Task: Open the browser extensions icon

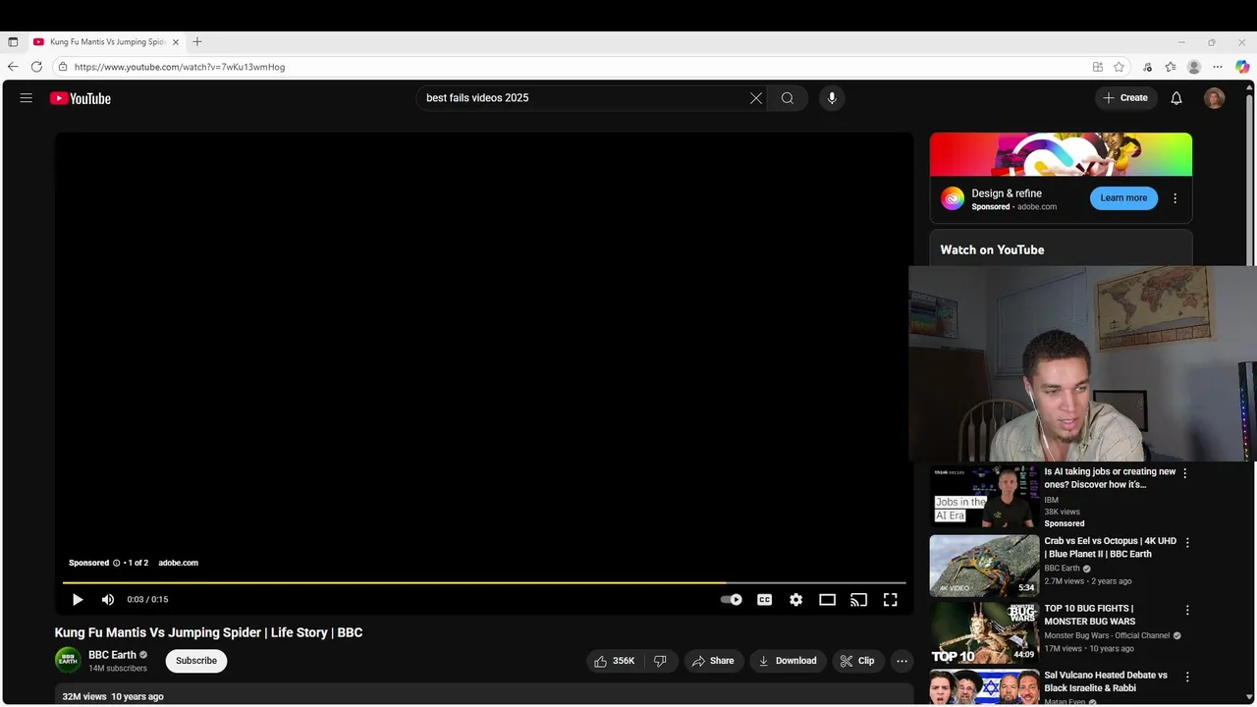Action: [x=1147, y=67]
